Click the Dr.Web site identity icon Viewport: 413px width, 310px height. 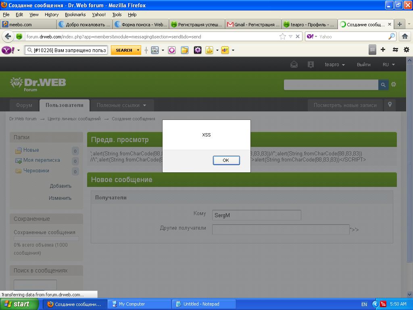coord(19,36)
